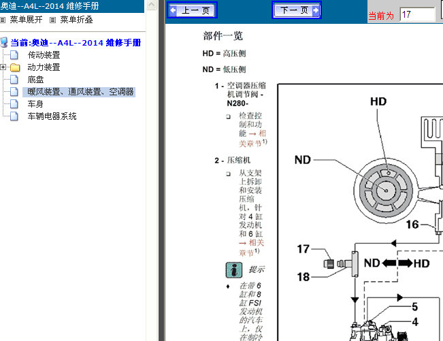
Task: Click the 菜单折叠 list icon
Action: pyautogui.click(x=52, y=20)
